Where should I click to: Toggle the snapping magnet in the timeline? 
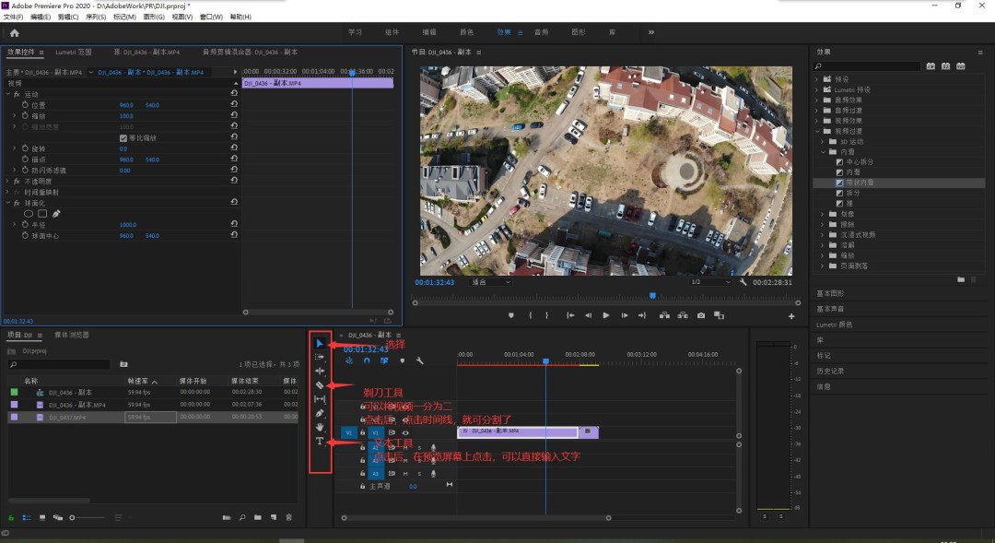click(x=366, y=360)
